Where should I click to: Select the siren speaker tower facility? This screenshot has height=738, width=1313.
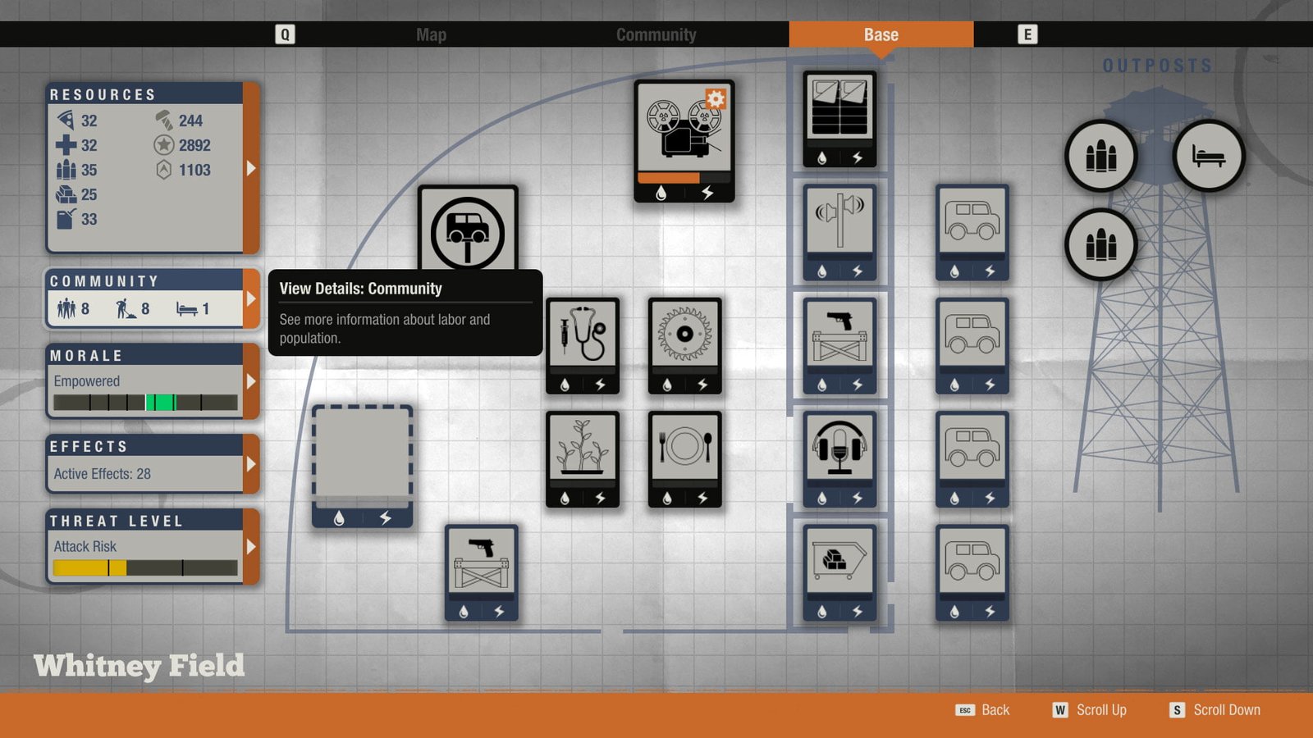click(x=839, y=233)
